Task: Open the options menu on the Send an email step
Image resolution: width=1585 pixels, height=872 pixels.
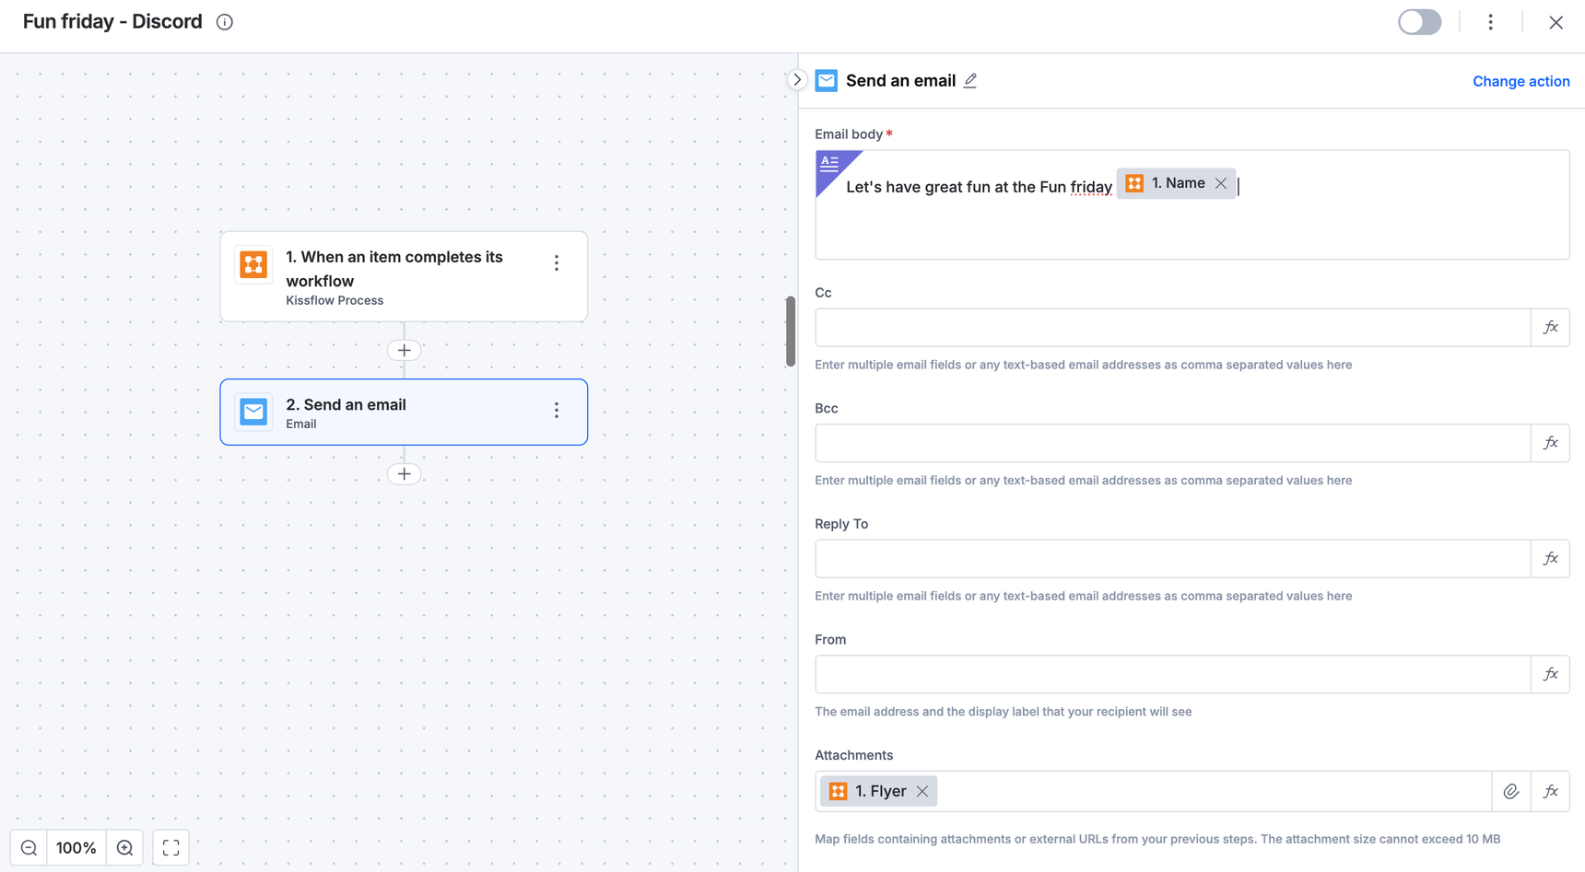Action: point(557,411)
